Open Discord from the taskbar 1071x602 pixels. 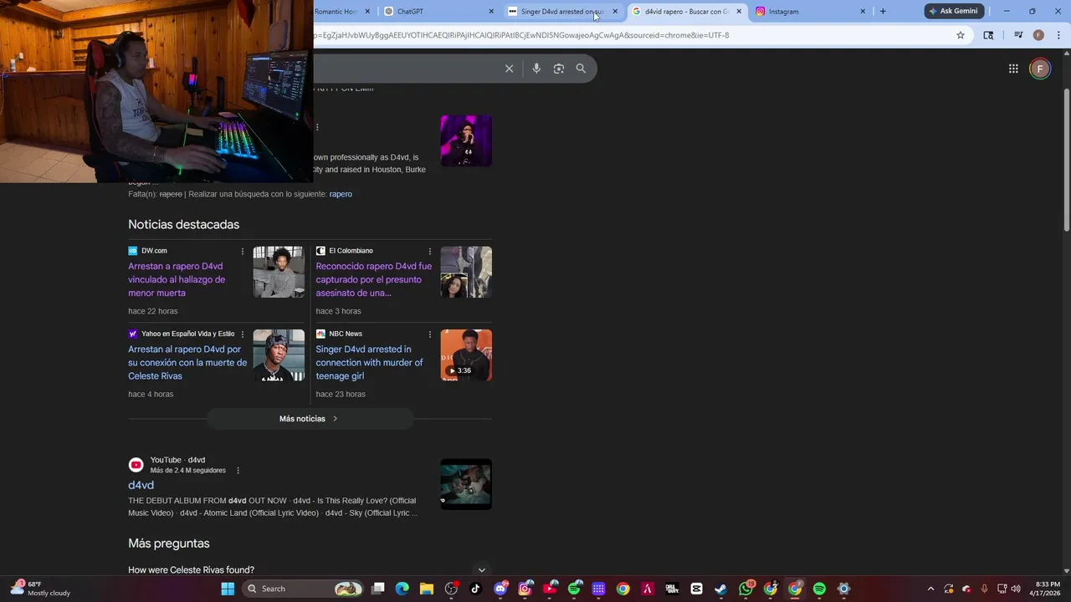pos(501,589)
